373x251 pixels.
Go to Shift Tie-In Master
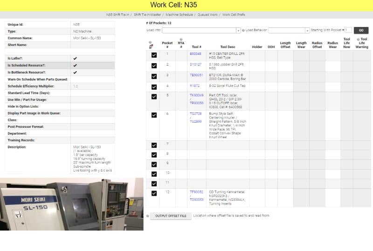(x=147, y=15)
